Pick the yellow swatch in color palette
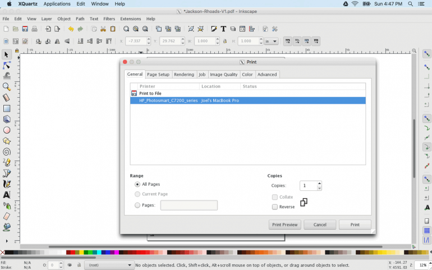 pos(82,253)
